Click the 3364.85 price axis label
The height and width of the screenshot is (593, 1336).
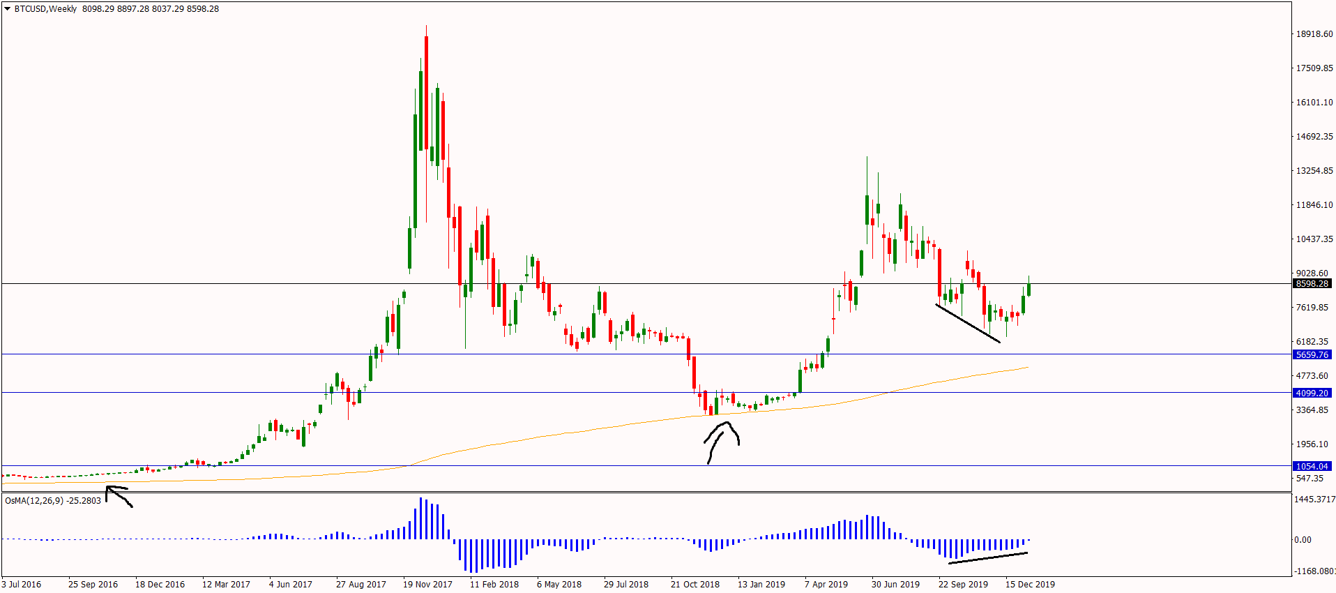[1312, 410]
